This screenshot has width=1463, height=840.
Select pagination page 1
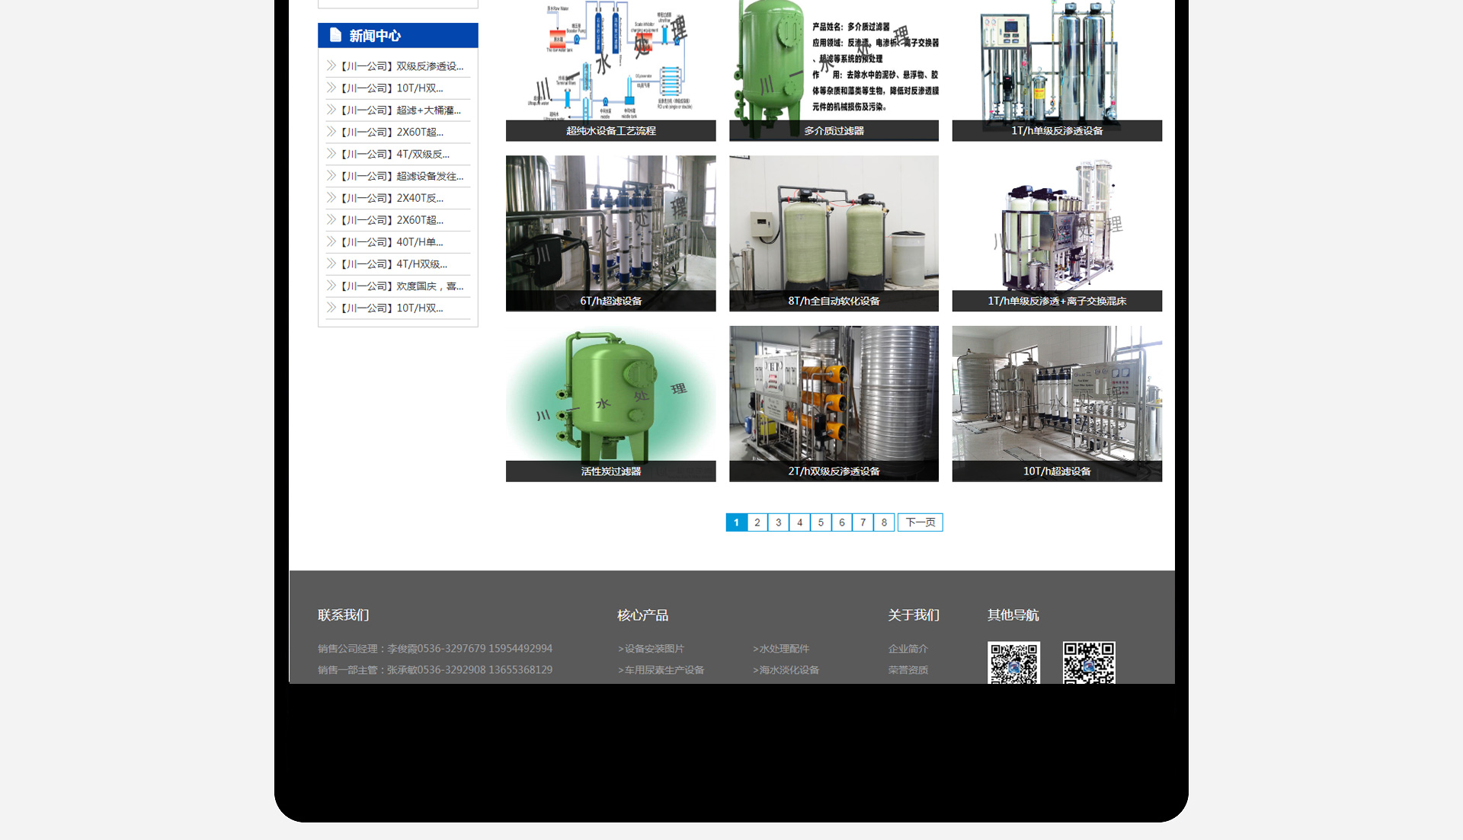tap(736, 522)
